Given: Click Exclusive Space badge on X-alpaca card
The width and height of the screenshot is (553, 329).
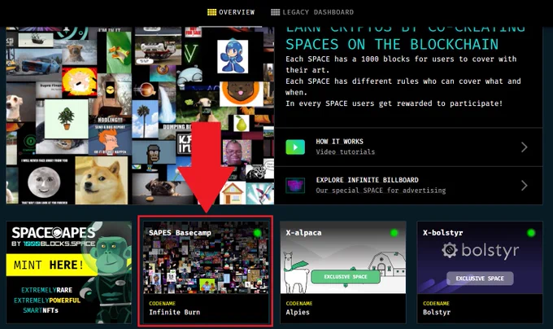Looking at the screenshot, I should (346, 277).
